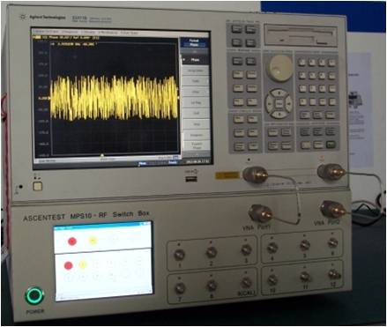Tap the right arrow navigation key
This screenshot has height=327, width=387.
[x=289, y=103]
